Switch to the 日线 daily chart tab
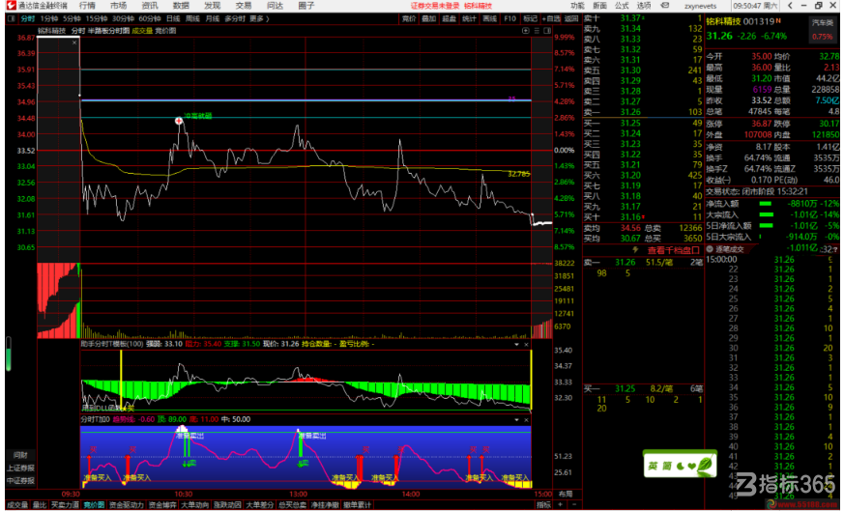Viewport: 844px width, 511px height. (x=173, y=18)
